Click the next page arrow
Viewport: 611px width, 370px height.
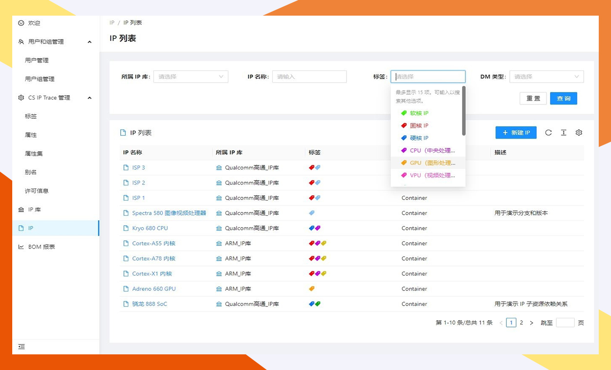tap(532, 323)
